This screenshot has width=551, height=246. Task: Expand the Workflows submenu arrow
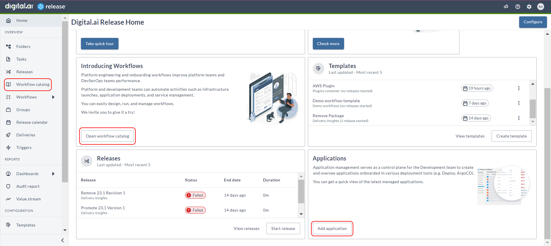point(53,97)
